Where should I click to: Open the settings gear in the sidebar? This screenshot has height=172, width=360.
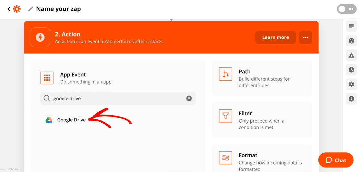(351, 84)
